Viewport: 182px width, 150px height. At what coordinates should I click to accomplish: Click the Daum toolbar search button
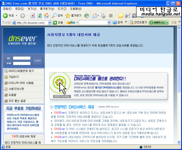click(118, 23)
